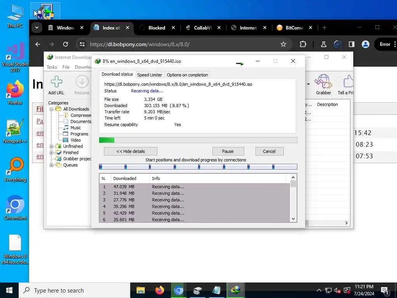
Task: Switch to CollabVM browser tab
Action: (x=202, y=28)
